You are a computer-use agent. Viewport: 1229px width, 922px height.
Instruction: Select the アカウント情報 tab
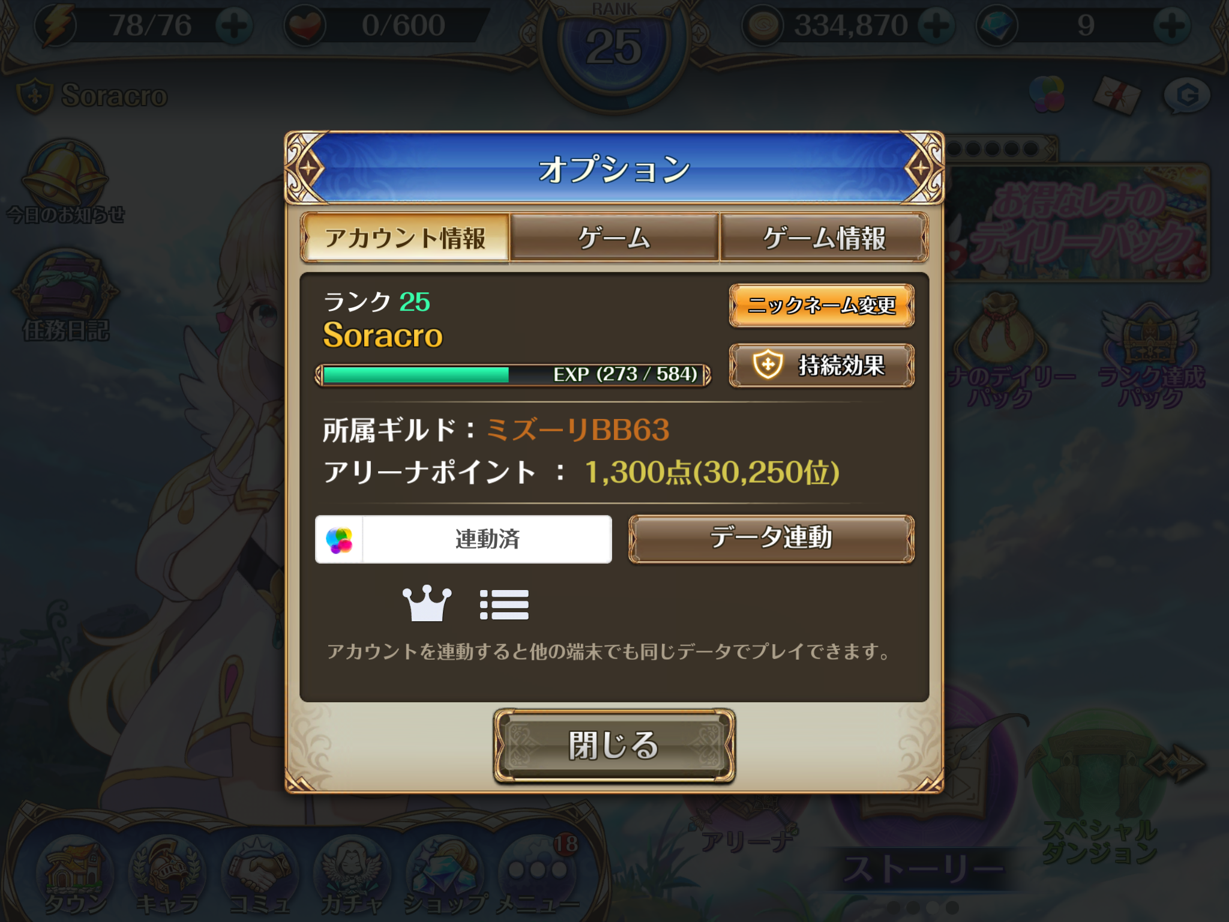click(x=406, y=238)
